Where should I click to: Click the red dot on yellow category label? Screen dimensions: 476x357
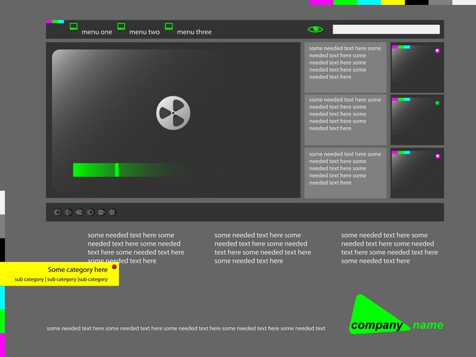[x=113, y=267]
